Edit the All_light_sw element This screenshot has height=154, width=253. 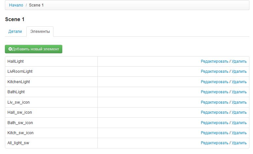click(215, 143)
